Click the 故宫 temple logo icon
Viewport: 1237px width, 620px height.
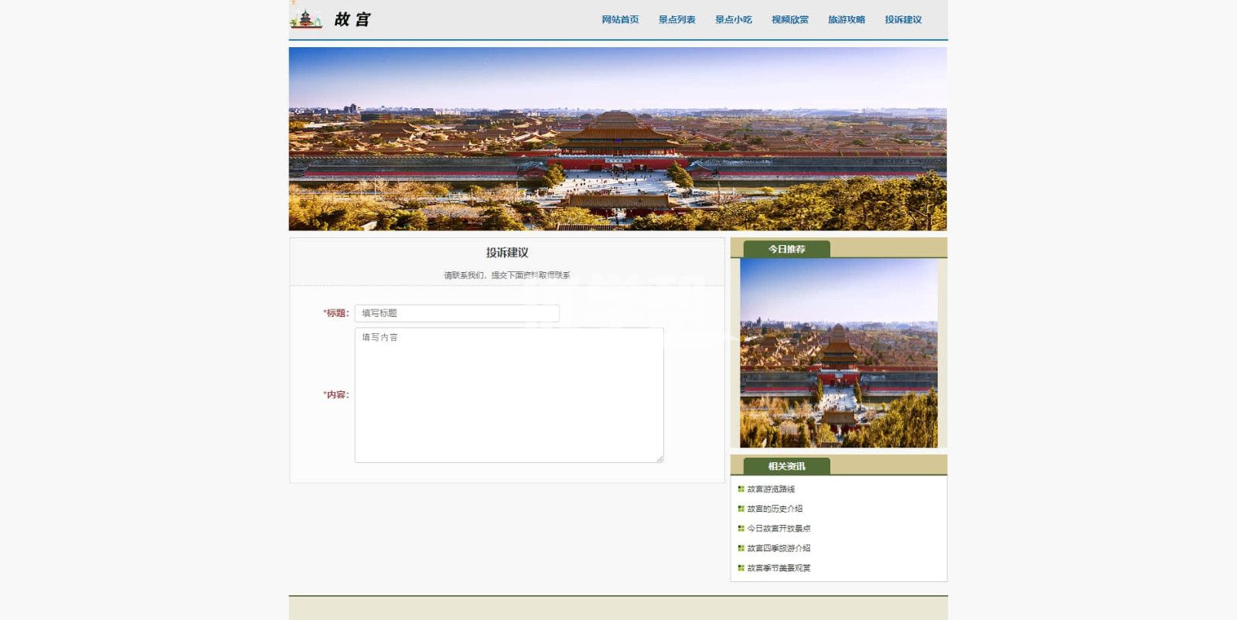[x=306, y=19]
